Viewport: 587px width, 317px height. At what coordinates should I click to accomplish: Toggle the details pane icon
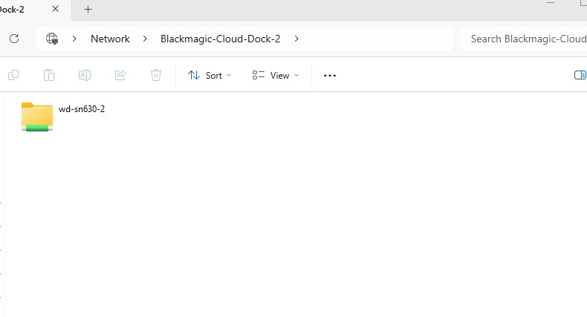coord(580,75)
